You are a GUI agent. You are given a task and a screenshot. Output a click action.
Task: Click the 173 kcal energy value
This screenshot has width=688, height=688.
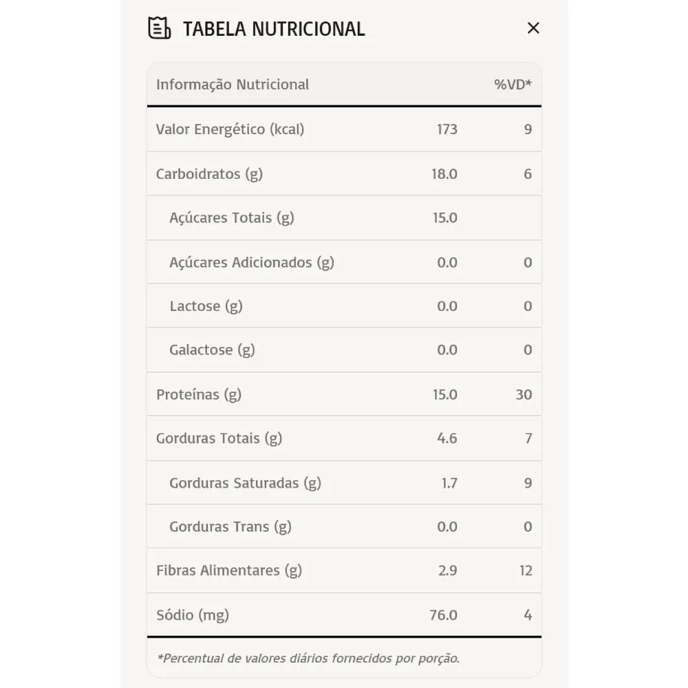(x=447, y=129)
